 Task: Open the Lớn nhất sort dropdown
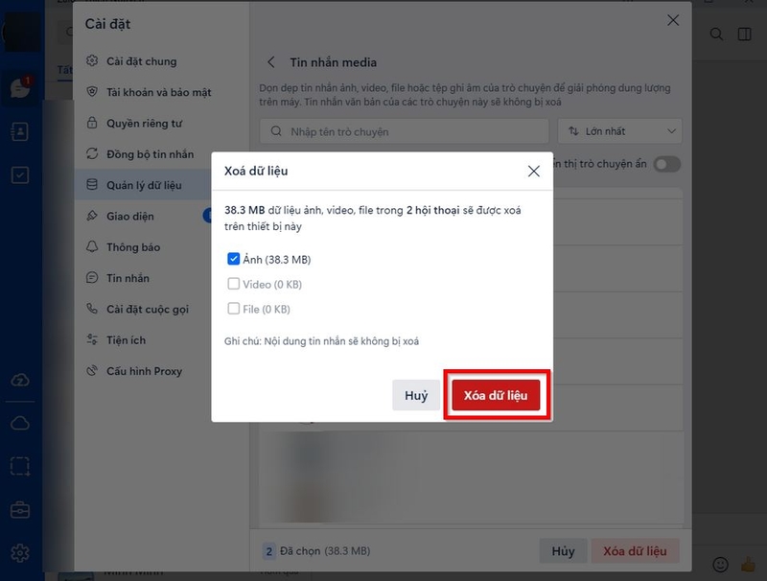[x=619, y=131]
